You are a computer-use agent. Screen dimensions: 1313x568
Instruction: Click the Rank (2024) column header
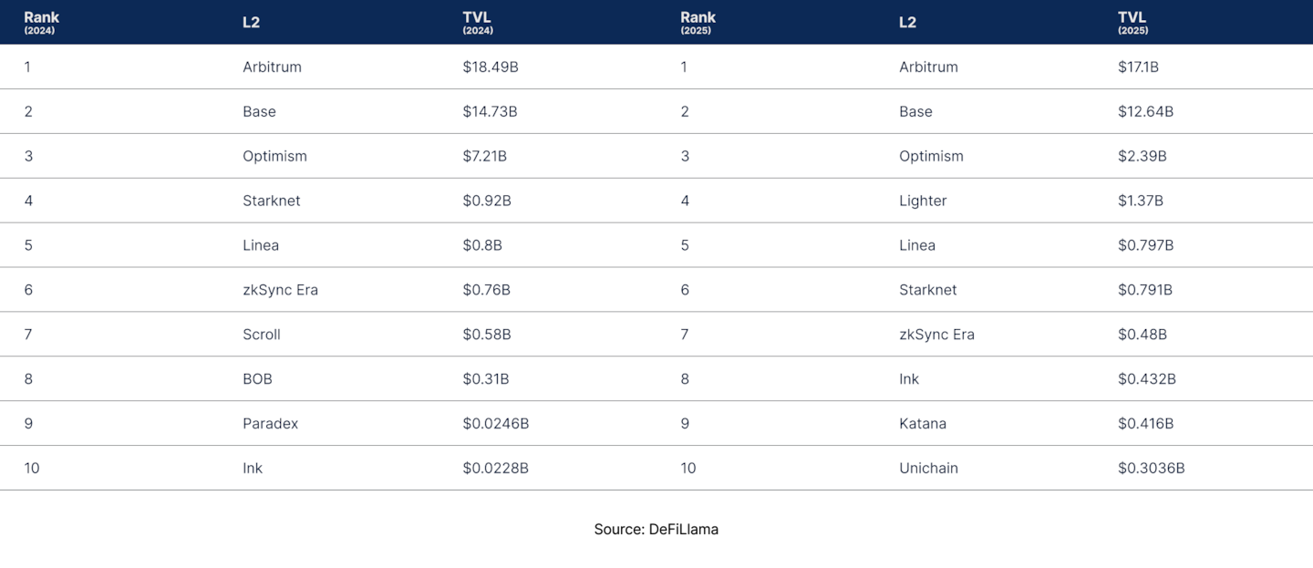pyautogui.click(x=41, y=22)
